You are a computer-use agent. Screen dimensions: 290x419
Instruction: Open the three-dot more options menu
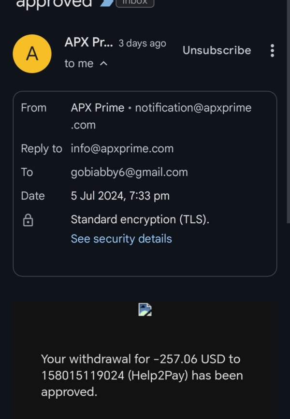tap(272, 50)
